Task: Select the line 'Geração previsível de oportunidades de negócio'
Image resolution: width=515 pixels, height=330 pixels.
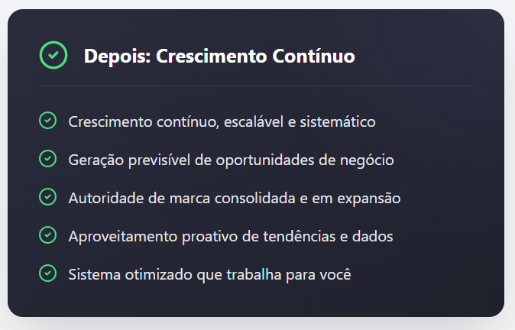Action: tap(231, 160)
